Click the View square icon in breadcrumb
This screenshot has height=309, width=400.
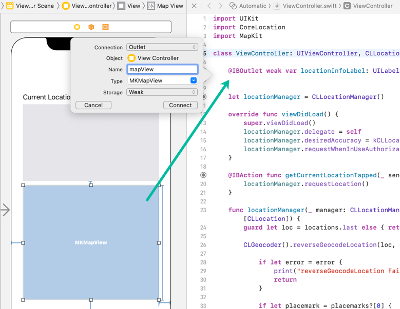coord(121,6)
